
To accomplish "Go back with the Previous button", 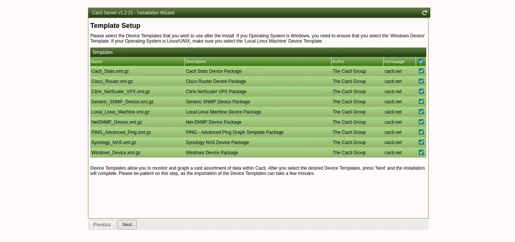I will [x=102, y=225].
